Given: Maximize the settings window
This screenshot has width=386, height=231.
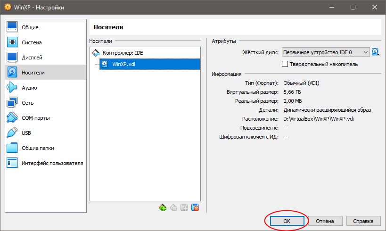Looking at the screenshot, I should (353, 7).
